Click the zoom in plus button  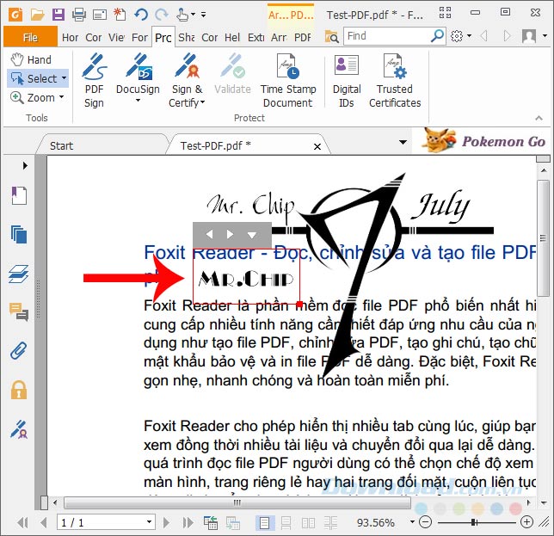(526, 522)
